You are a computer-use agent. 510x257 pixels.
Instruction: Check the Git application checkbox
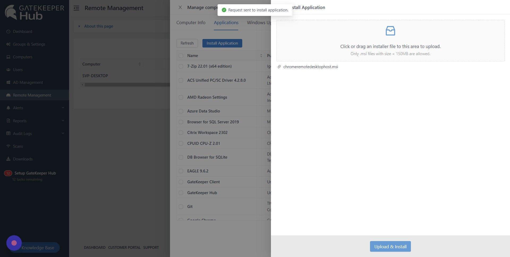pyautogui.click(x=181, y=207)
